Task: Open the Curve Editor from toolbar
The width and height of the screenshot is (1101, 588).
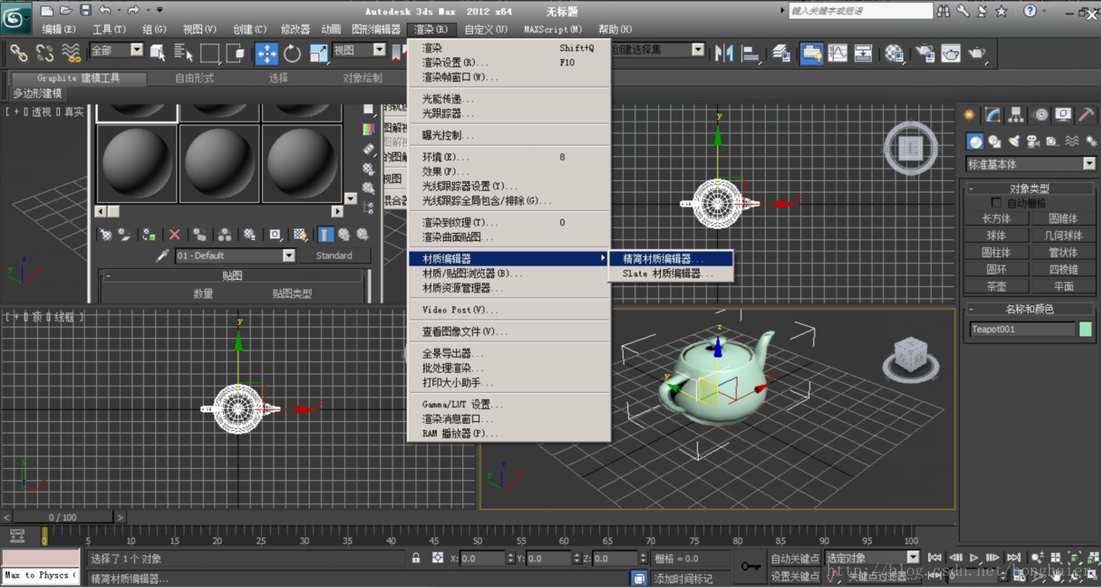Action: point(837,53)
